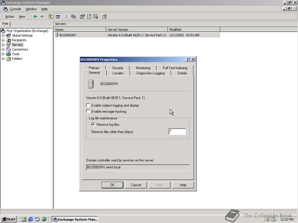This screenshot has height=223, width=298.
Task: Click Cancel in the Properties dialog
Action: (x=136, y=185)
